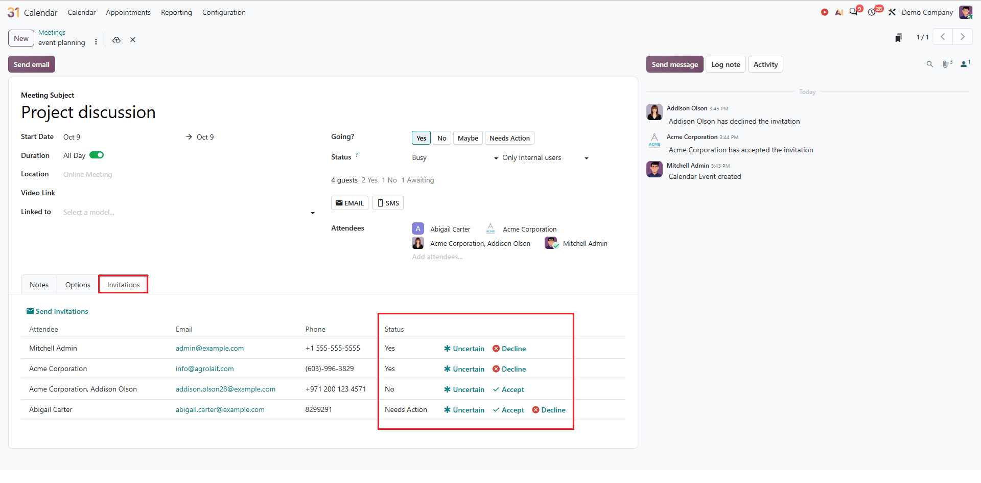Decline Mitchell Admin's invitation

[x=509, y=349]
